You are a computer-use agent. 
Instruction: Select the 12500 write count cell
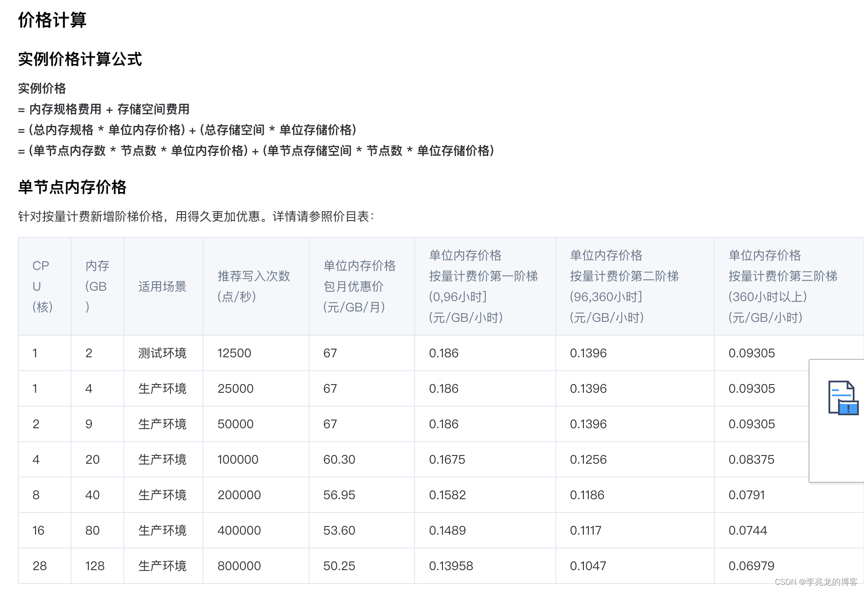[234, 353]
